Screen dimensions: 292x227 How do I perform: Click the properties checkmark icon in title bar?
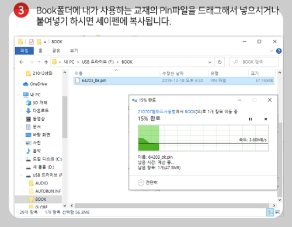point(31,41)
